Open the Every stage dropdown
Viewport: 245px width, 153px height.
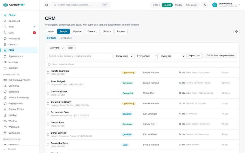(123, 56)
